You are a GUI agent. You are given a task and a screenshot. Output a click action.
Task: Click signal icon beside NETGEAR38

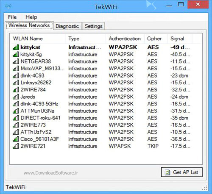point(16,61)
